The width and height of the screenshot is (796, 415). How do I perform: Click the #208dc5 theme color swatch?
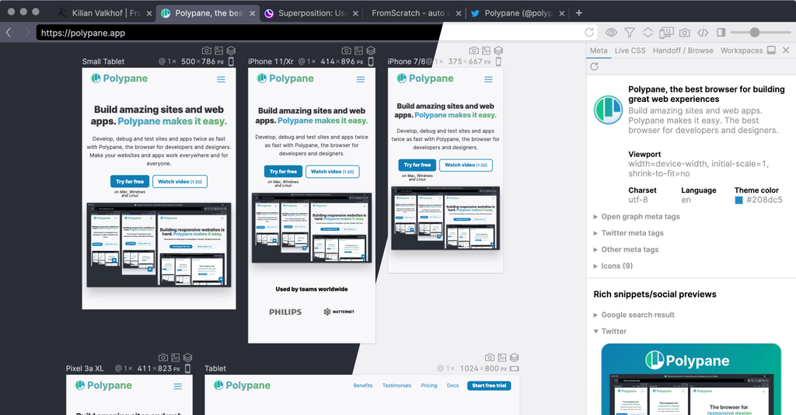(x=738, y=200)
